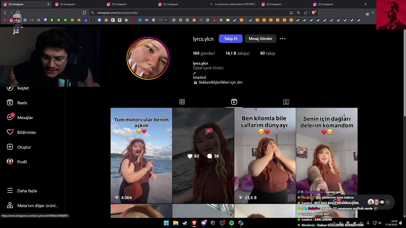This screenshot has height=228, width=406.
Task: Open the Windows Start menu
Action: click(166, 223)
